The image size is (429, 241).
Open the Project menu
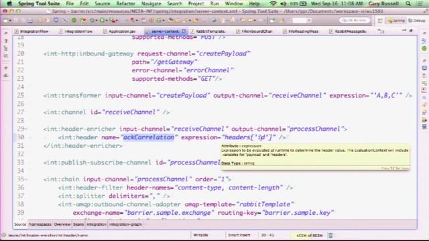coord(196,3)
